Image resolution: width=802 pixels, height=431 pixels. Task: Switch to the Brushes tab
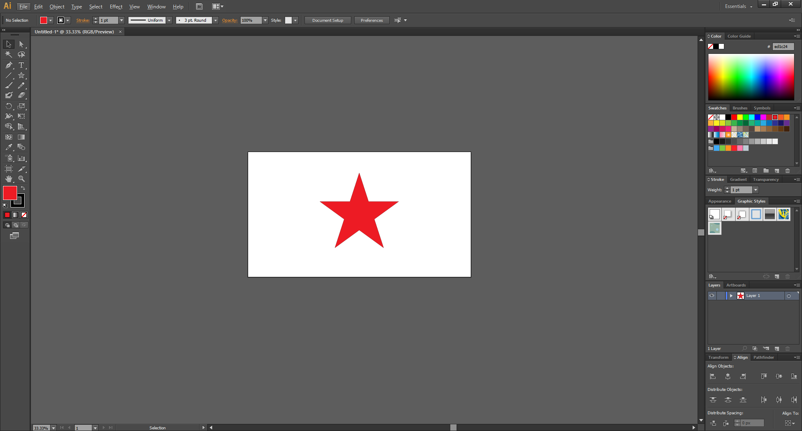[x=740, y=108]
